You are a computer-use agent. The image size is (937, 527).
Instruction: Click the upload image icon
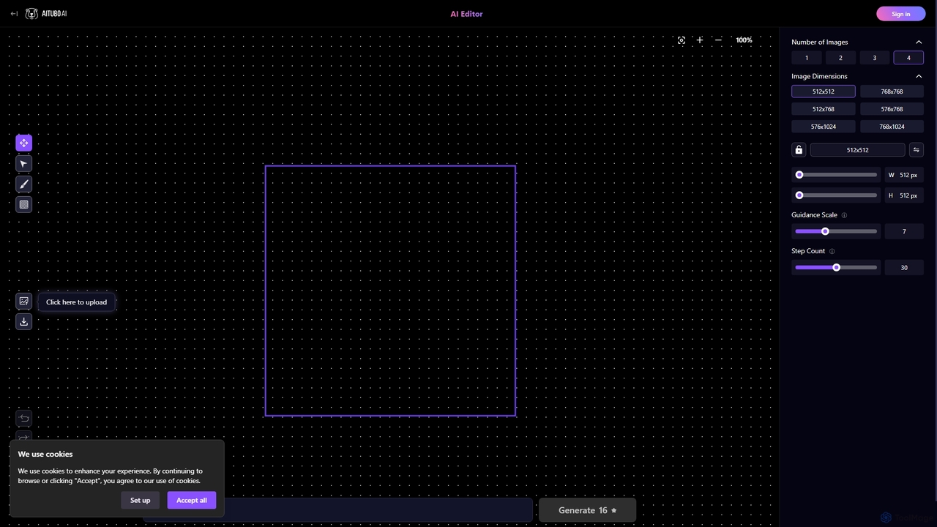(24, 301)
